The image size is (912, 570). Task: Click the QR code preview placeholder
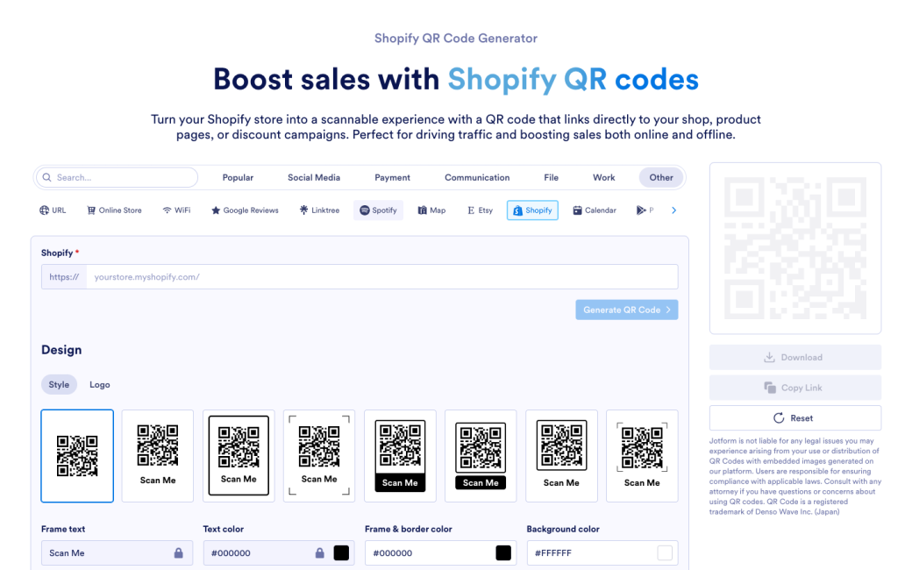point(795,248)
